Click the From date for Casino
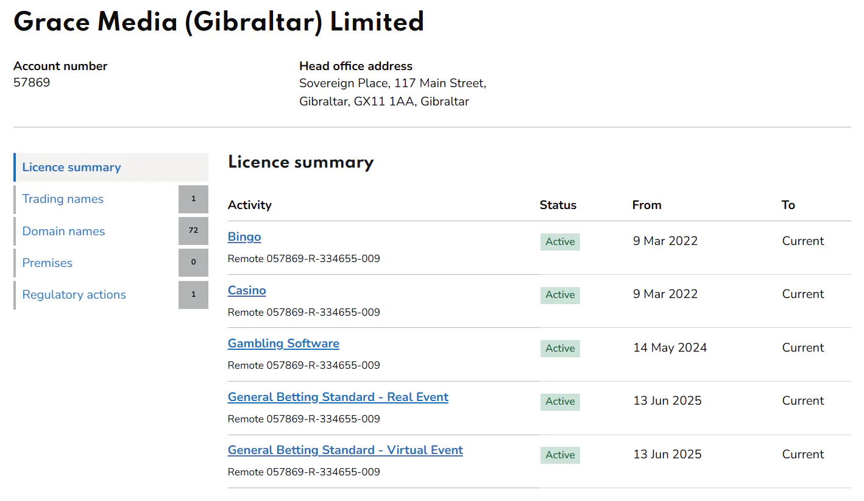The width and height of the screenshot is (864, 501). [x=665, y=294]
